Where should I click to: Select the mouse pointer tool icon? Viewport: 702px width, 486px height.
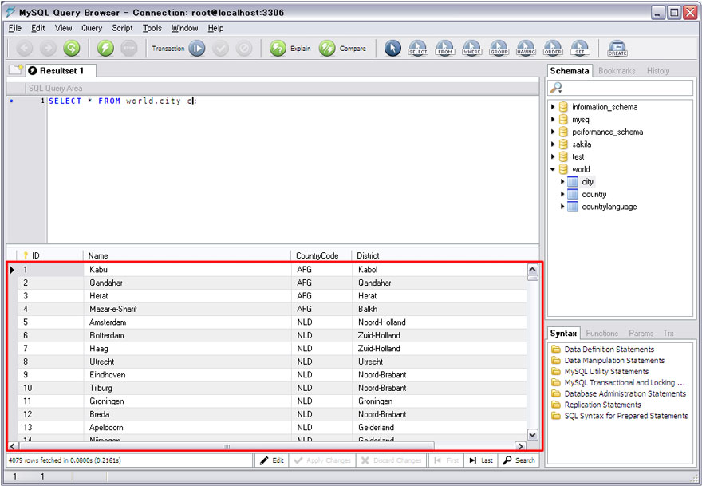392,48
